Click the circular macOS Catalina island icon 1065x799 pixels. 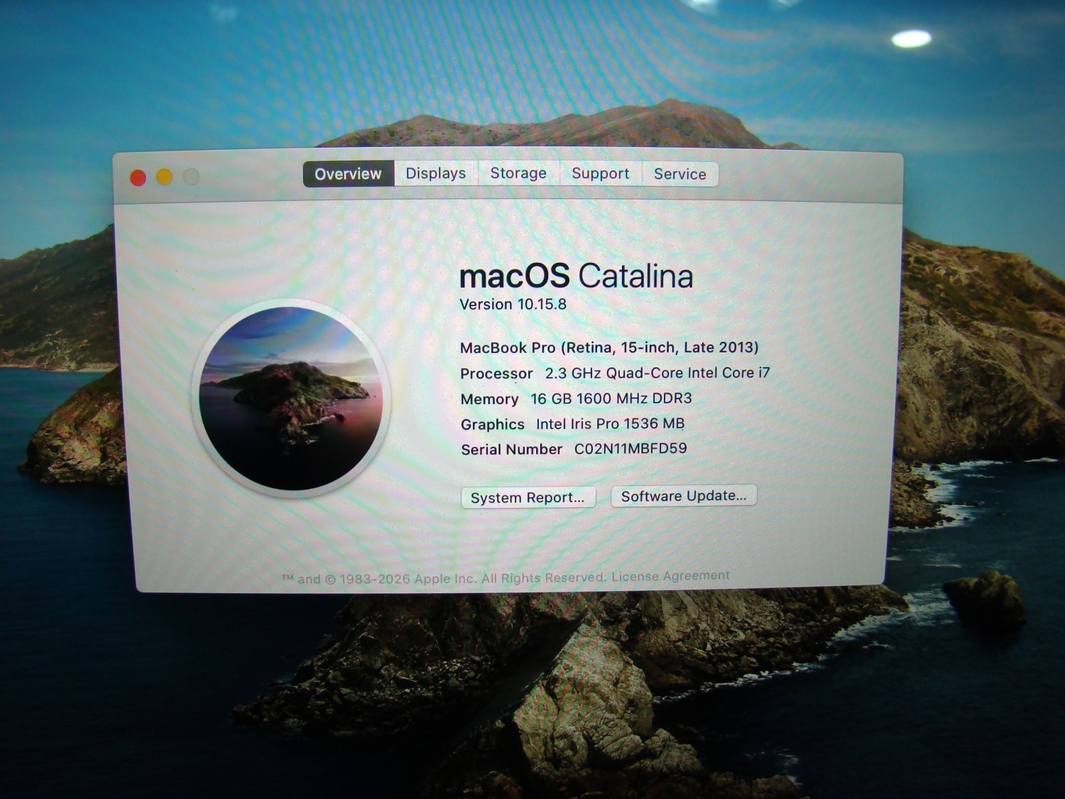[290, 398]
